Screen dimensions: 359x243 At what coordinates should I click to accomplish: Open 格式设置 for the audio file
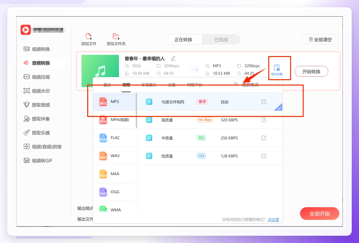pos(277,70)
